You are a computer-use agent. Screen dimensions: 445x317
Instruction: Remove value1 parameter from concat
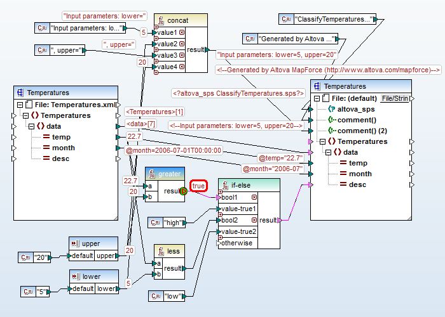pyautogui.click(x=182, y=32)
